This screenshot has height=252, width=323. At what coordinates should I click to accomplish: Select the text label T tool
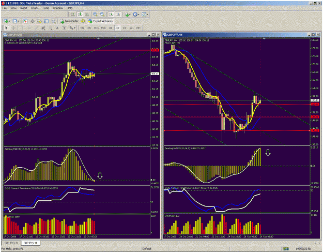click(x=64, y=28)
